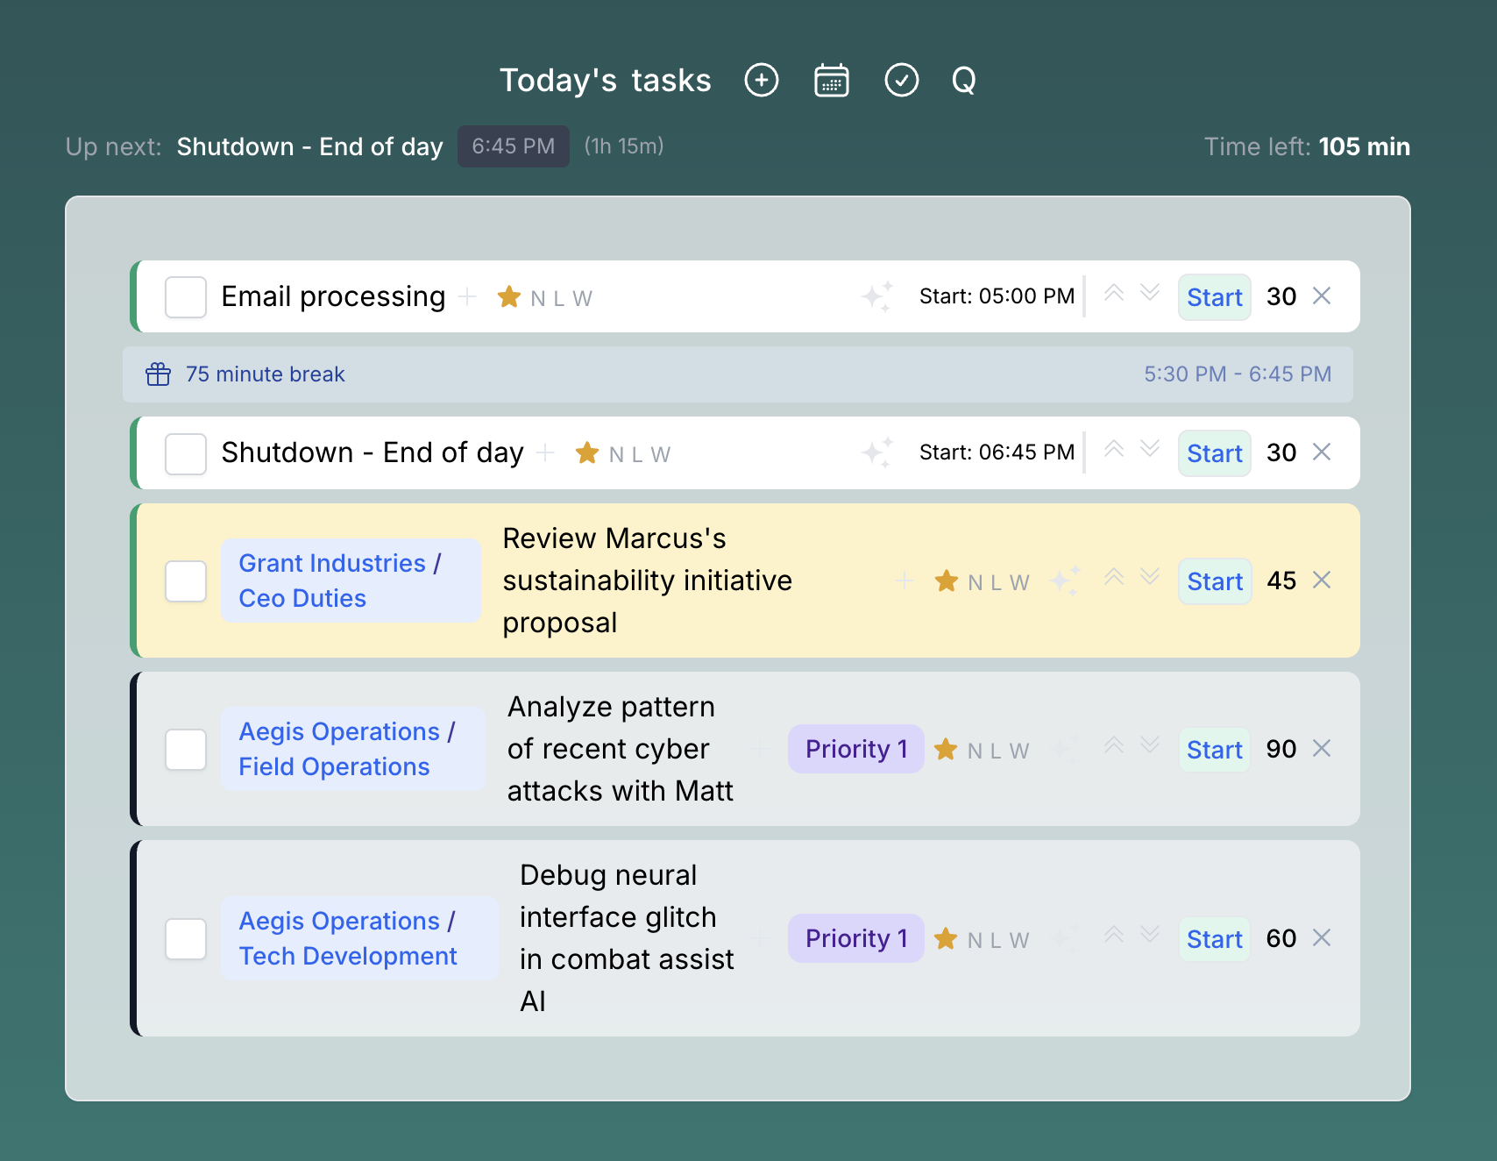Click the N L W tags on Email processing
Image resolution: width=1497 pixels, height=1161 pixels.
point(562,298)
